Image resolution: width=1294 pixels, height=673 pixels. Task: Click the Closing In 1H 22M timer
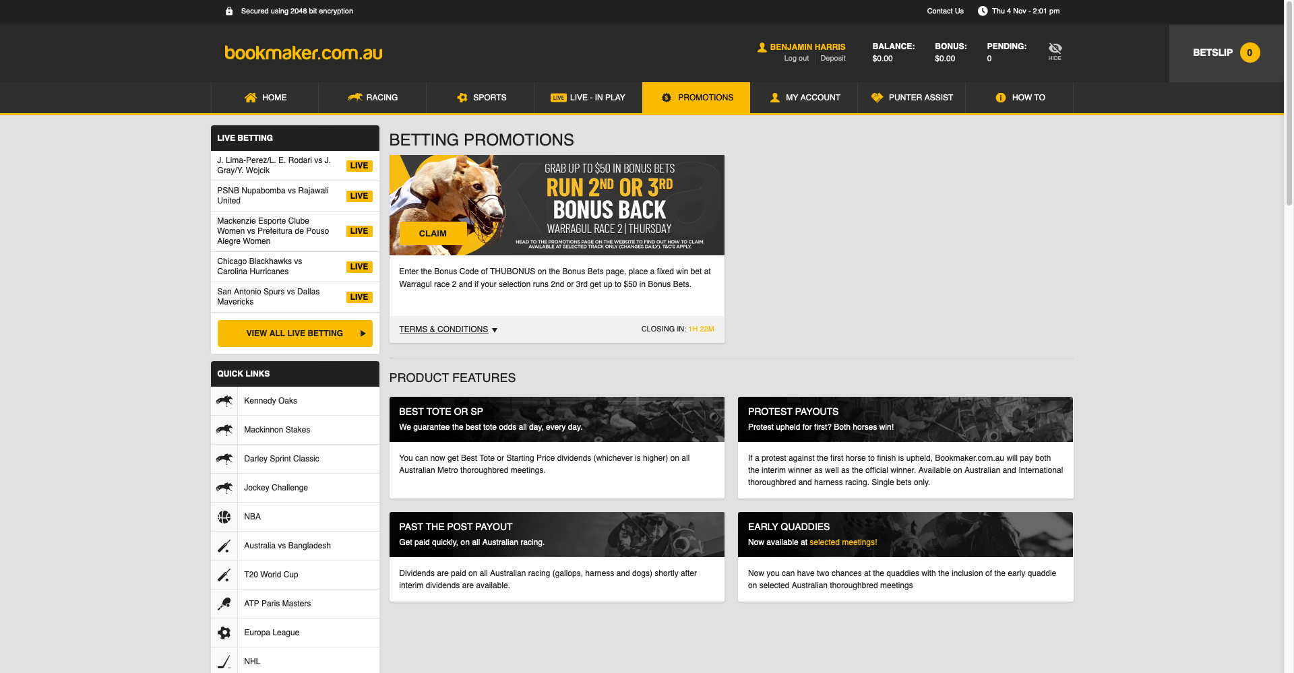tap(677, 329)
